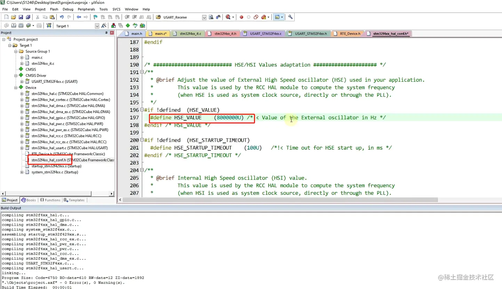
Task: Collapse the CMSIS Driver node
Action: point(16,75)
